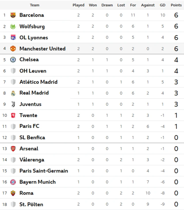Click the Team column header

tap(34, 5)
